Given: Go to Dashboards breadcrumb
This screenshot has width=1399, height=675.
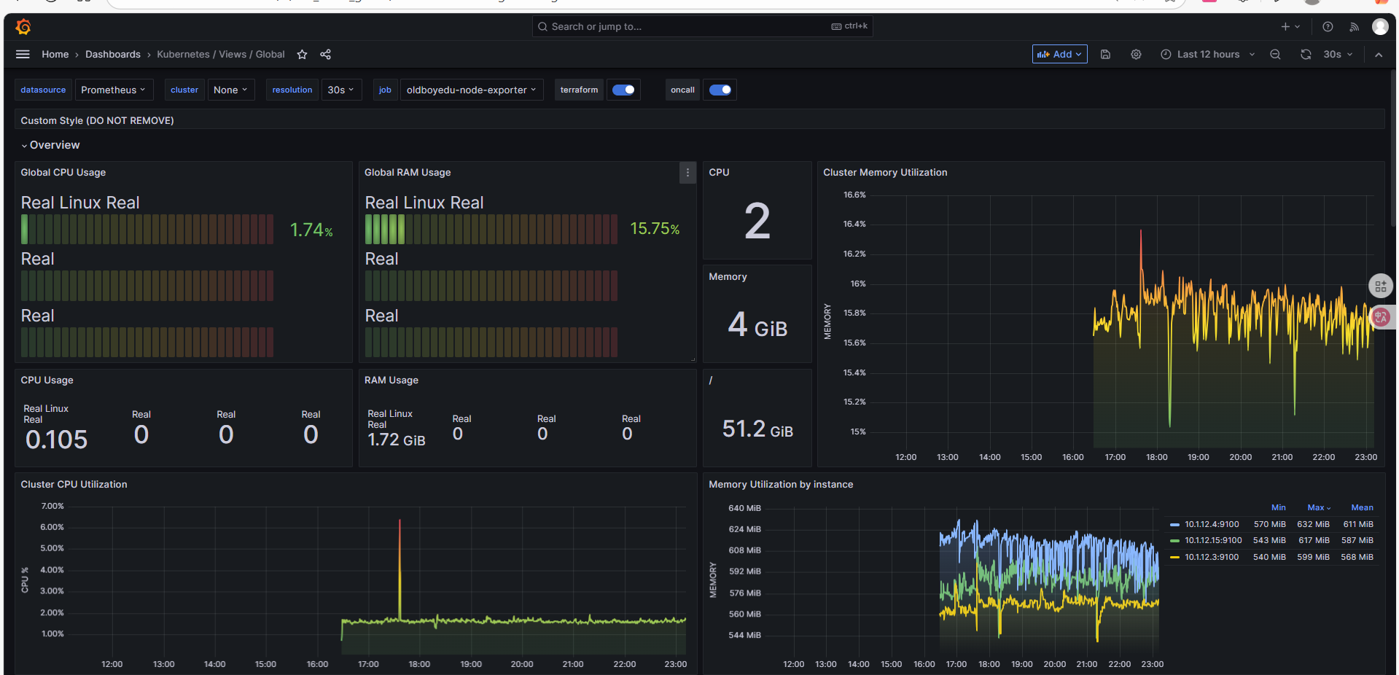Looking at the screenshot, I should tap(113, 55).
